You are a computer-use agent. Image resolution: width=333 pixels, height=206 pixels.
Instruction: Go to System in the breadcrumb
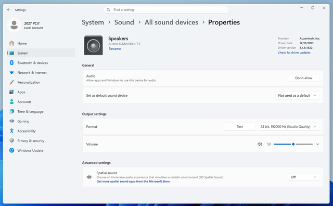93,22
